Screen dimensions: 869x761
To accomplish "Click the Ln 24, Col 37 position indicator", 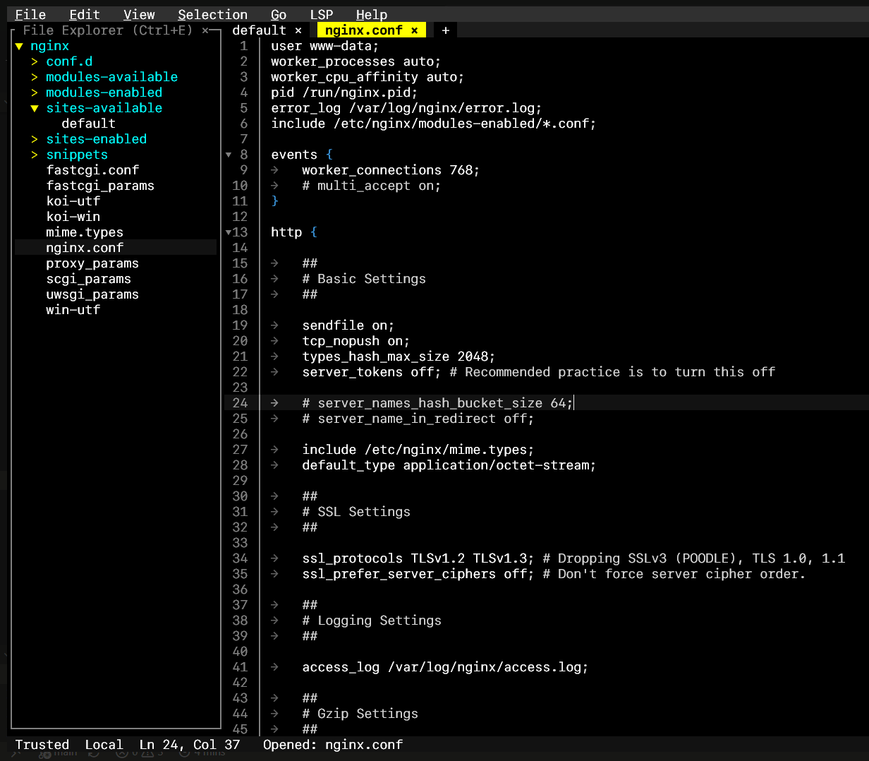I will [190, 745].
